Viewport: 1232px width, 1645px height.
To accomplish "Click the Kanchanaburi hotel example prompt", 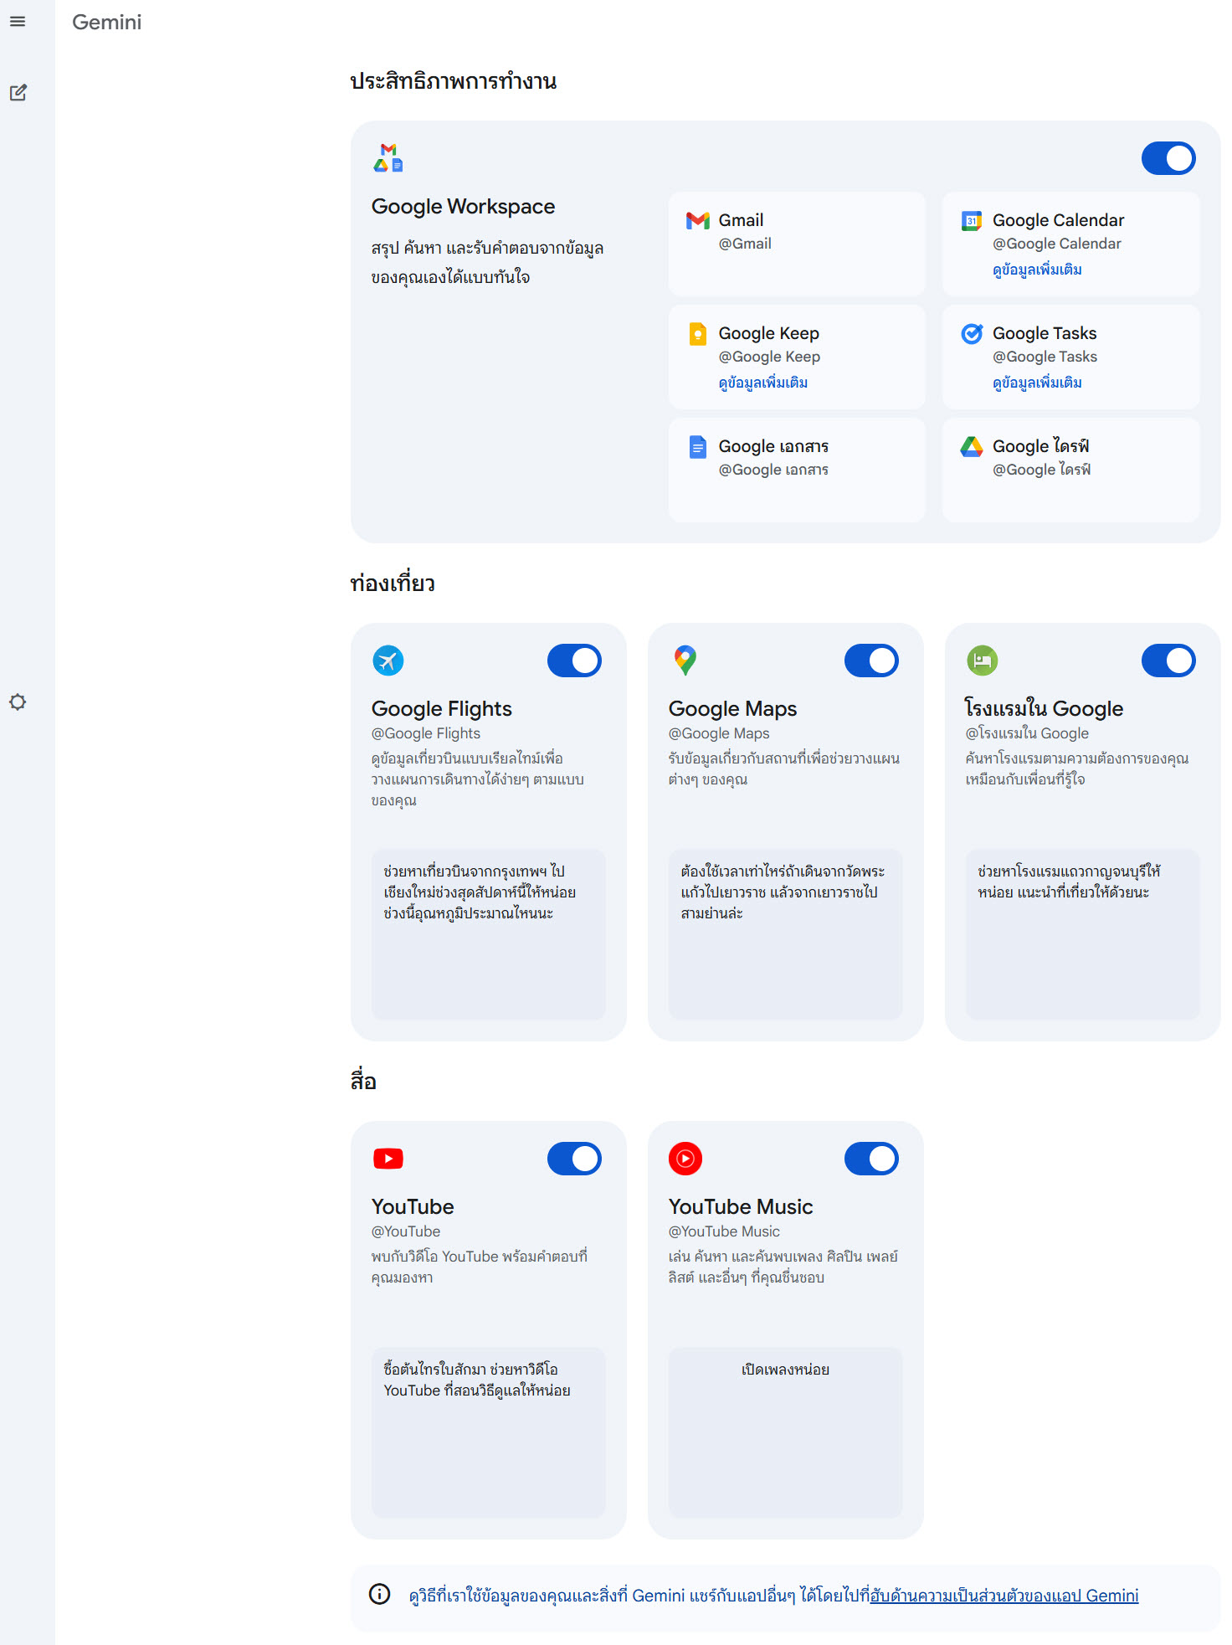I will click(1083, 934).
